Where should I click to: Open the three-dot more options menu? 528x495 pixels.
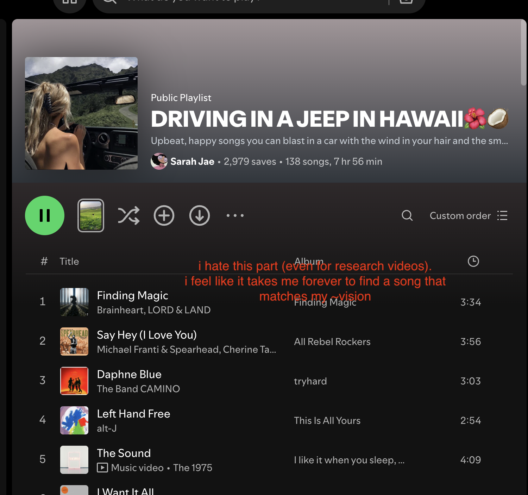click(235, 215)
